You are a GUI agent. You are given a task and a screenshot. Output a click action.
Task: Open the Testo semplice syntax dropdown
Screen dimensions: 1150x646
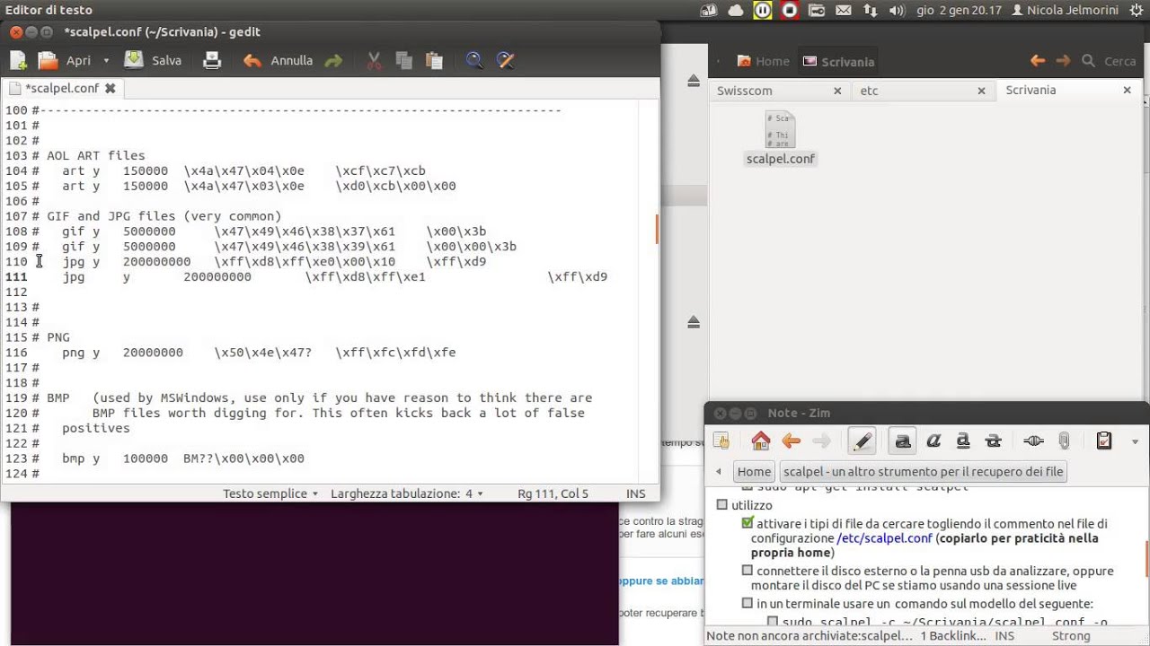270,493
